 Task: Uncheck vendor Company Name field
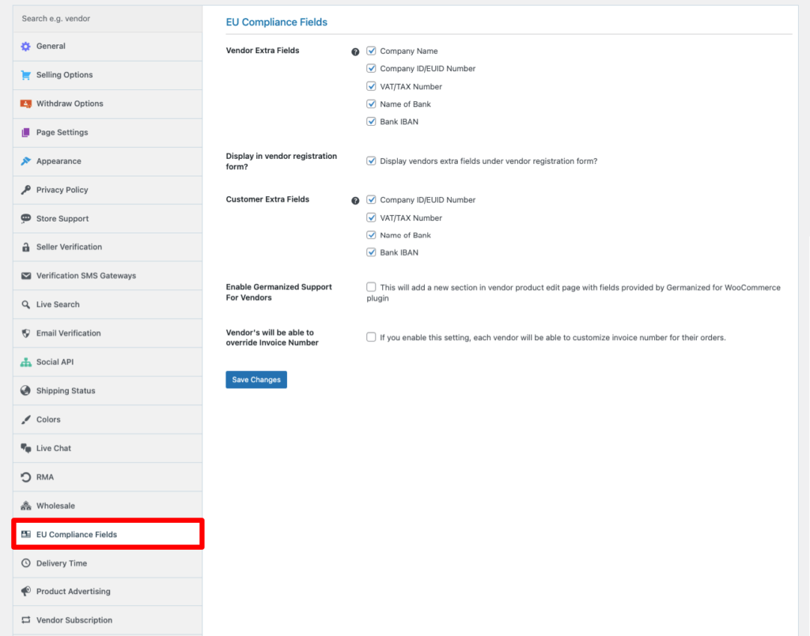point(371,51)
